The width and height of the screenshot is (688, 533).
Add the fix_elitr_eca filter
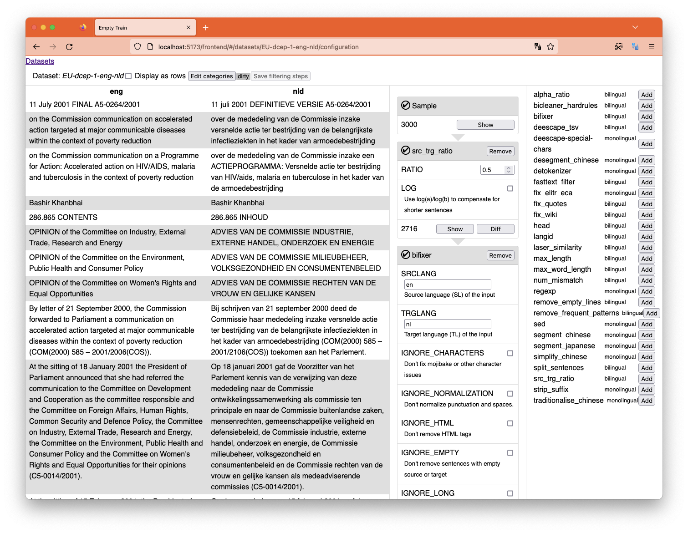point(647,193)
